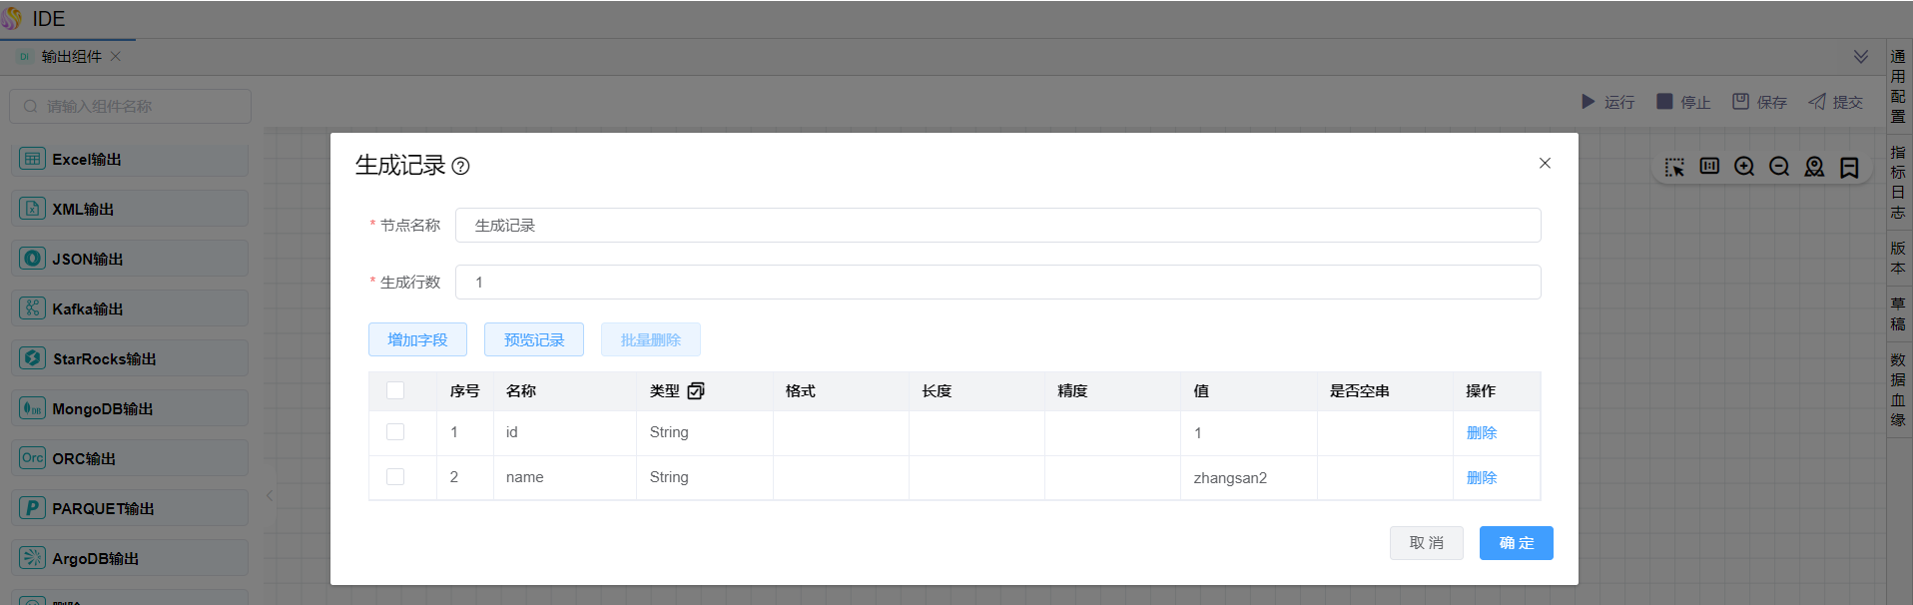This screenshot has width=1913, height=605.
Task: Click the 生成行数 input field
Action: tap(997, 283)
